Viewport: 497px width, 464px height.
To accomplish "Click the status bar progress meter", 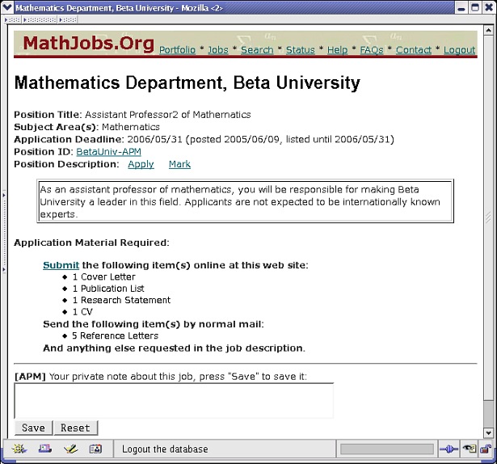I will click(x=387, y=449).
